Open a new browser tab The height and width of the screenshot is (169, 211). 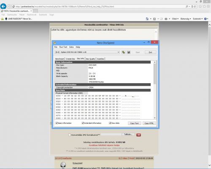pos(35,11)
